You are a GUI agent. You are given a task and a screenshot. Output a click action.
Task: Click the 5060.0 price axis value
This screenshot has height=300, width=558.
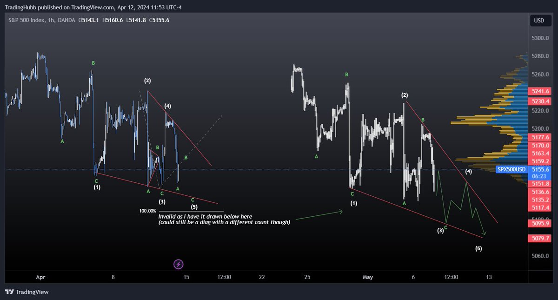click(x=540, y=256)
